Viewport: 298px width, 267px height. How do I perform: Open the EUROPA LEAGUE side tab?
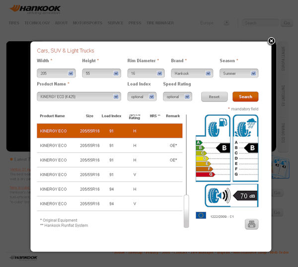[283, 59]
